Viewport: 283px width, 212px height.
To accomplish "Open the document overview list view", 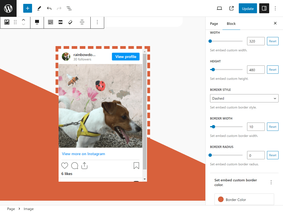I will tap(69, 8).
